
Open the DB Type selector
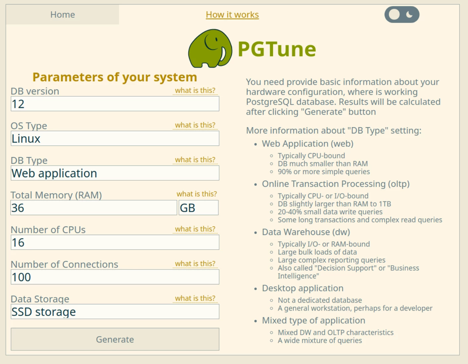click(x=115, y=173)
